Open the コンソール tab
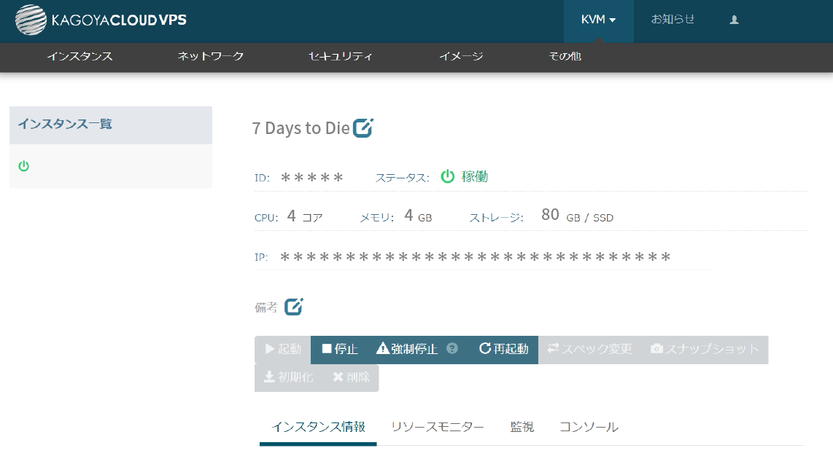833x456 pixels. click(x=589, y=427)
